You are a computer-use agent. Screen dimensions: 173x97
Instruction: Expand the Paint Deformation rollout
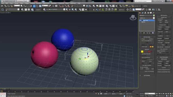tap(164, 57)
